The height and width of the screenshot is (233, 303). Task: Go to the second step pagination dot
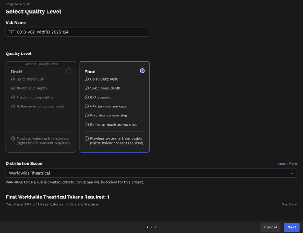click(151, 227)
